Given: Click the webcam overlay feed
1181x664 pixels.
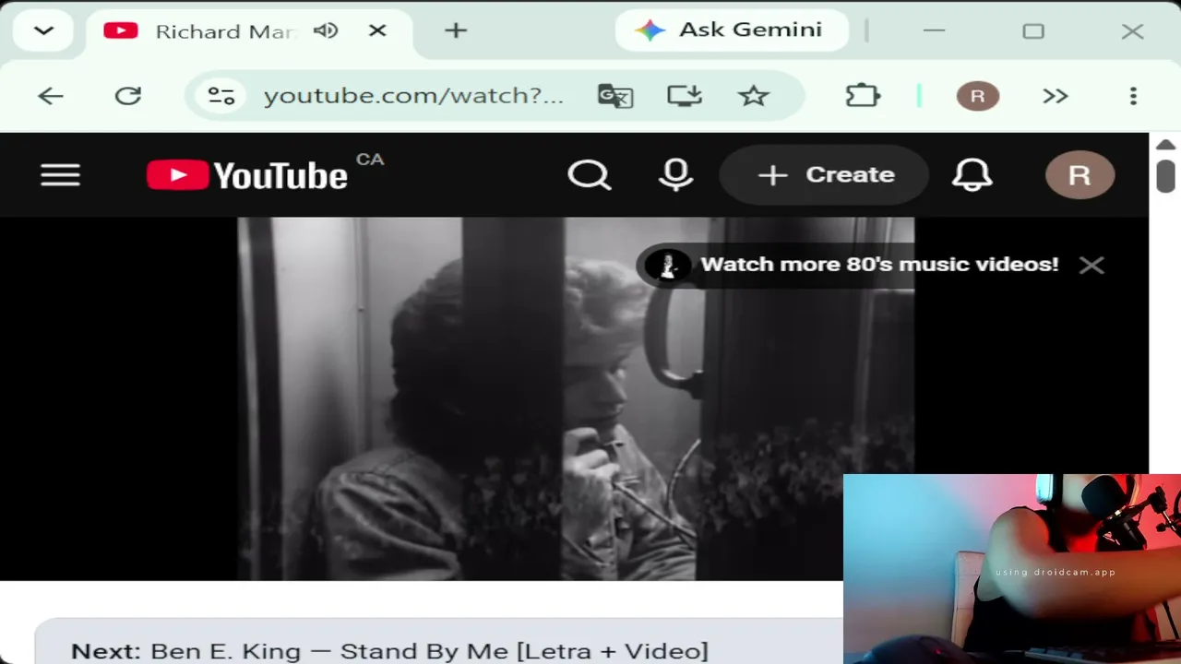Looking at the screenshot, I should pyautogui.click(x=1012, y=569).
